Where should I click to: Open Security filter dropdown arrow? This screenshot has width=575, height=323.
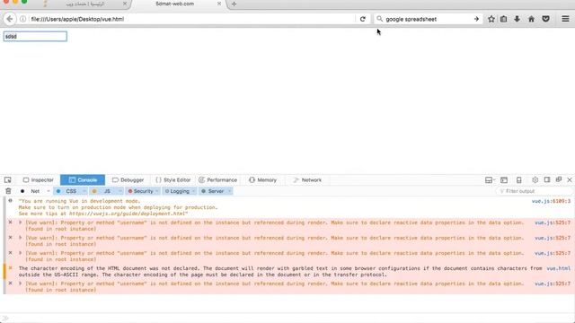pyautogui.click(x=157, y=191)
